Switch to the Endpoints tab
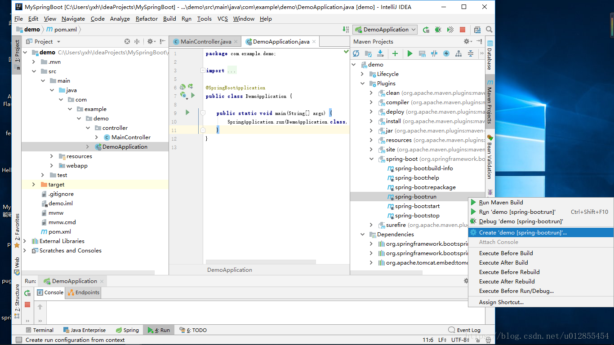The image size is (614, 345). tap(84, 292)
